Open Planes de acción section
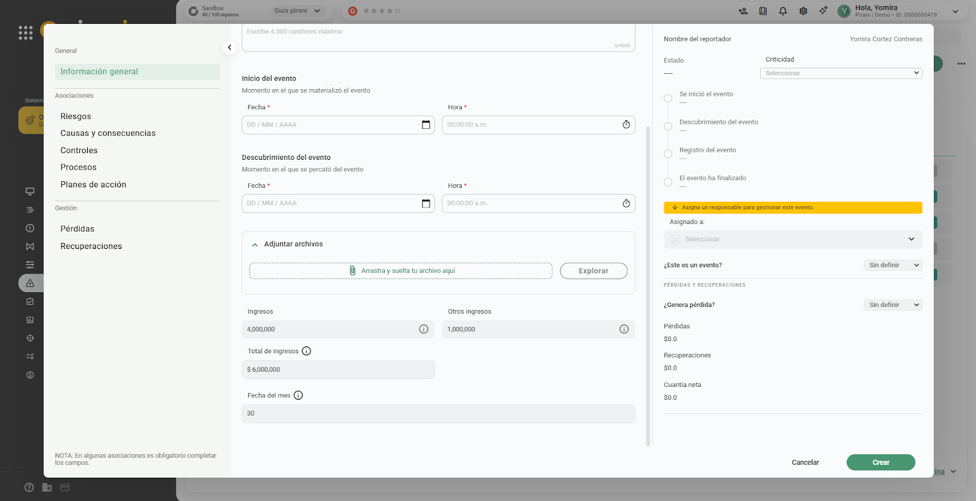This screenshot has width=976, height=501. [x=93, y=185]
